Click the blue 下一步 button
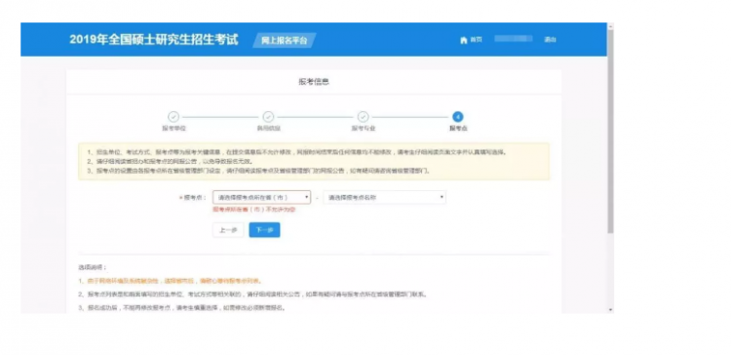The width and height of the screenshot is (731, 355). [x=264, y=230]
